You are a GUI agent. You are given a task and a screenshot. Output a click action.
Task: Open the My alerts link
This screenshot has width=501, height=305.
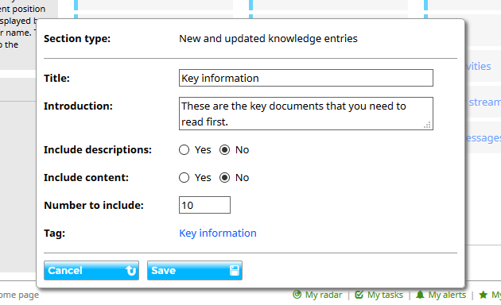[x=447, y=295]
